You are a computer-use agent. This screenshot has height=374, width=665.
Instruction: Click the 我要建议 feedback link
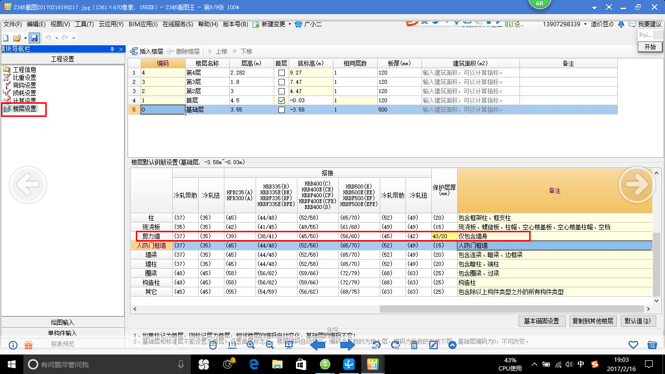coord(649,24)
